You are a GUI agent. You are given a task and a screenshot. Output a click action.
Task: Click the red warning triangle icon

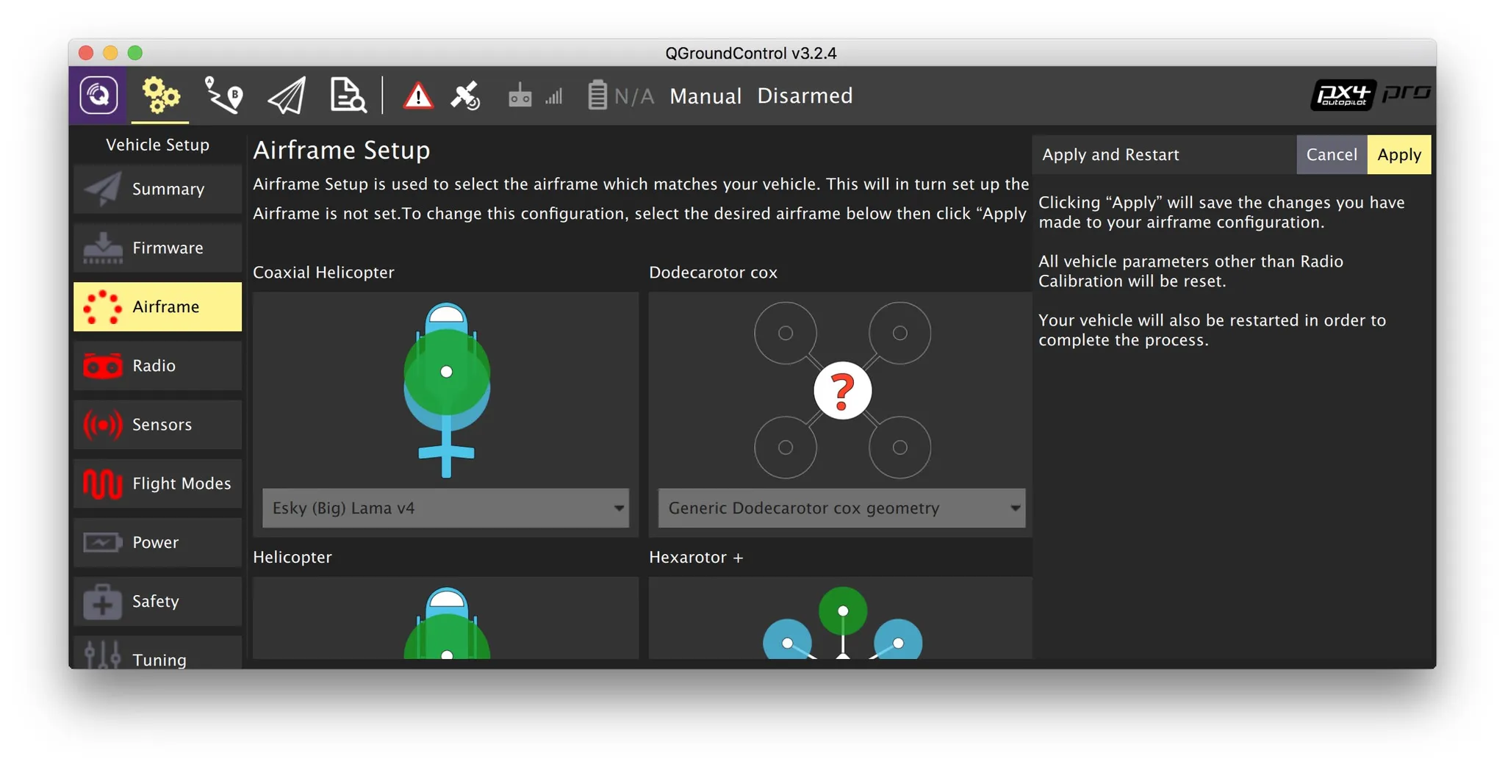point(417,96)
